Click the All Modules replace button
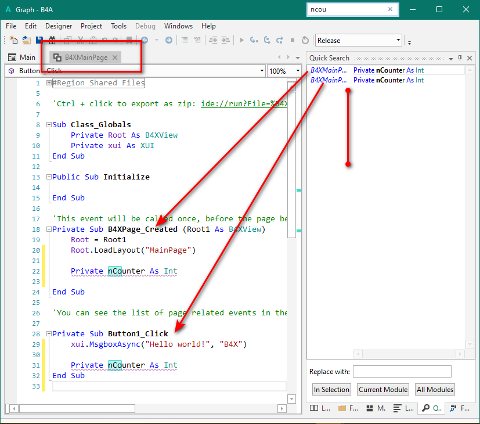480x424 pixels. tap(435, 390)
